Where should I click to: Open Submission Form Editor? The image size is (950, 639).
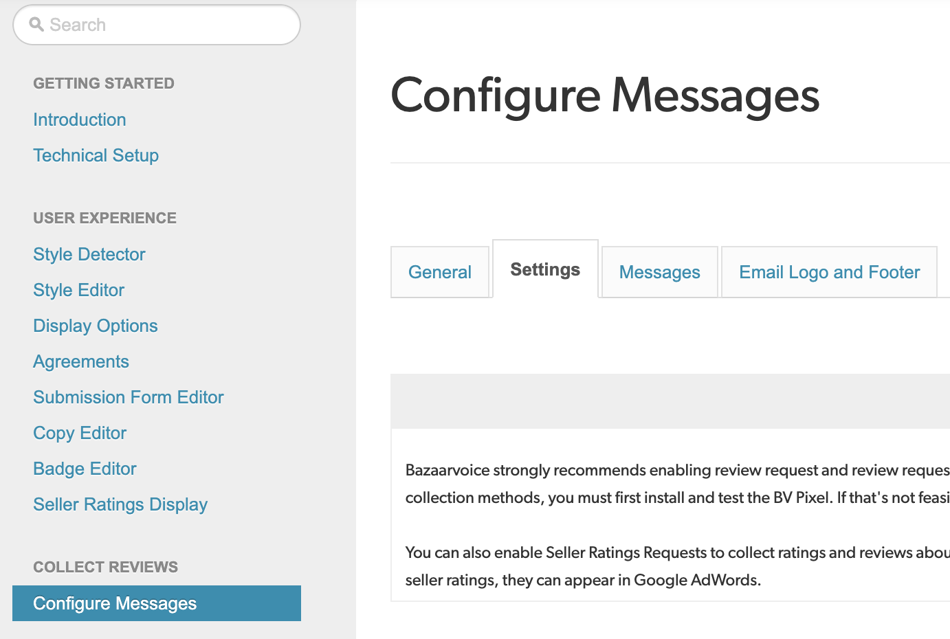[x=129, y=397]
